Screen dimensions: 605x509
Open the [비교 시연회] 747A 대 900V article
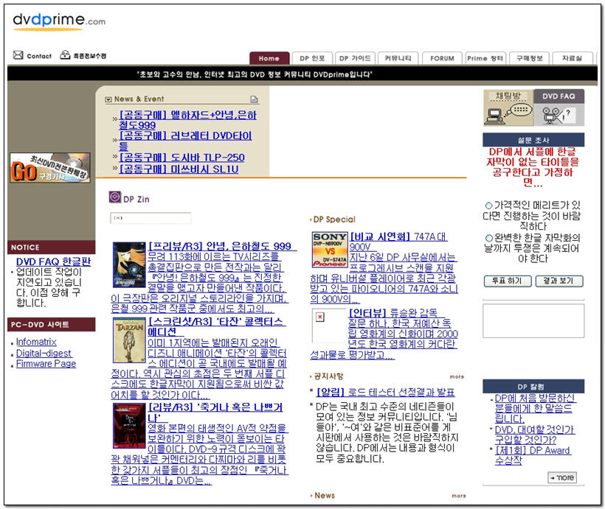[398, 242]
